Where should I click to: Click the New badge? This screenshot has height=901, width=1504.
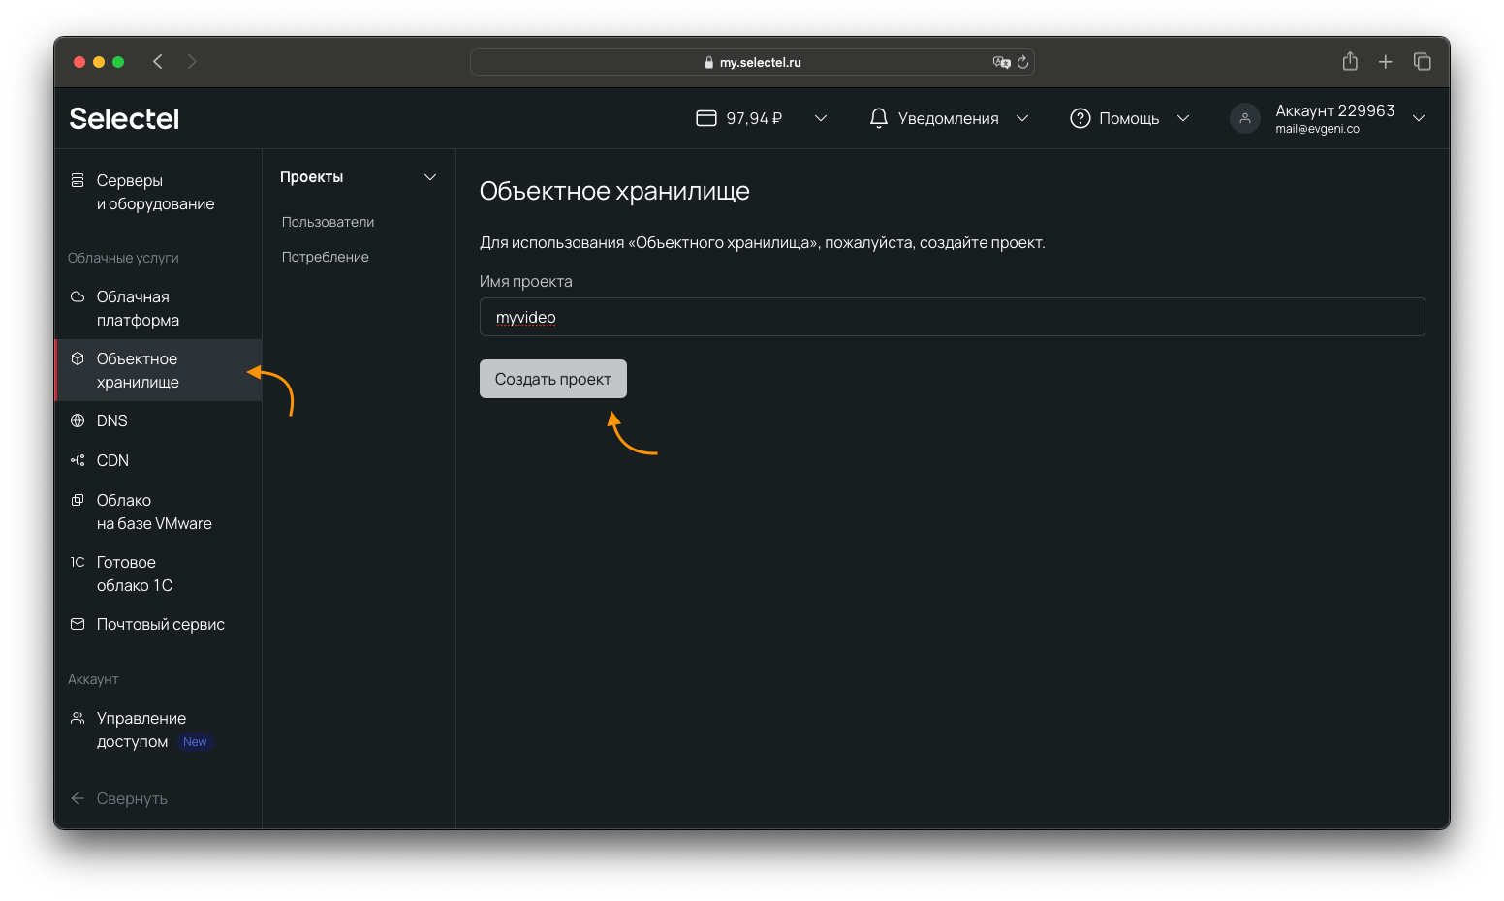coord(195,742)
